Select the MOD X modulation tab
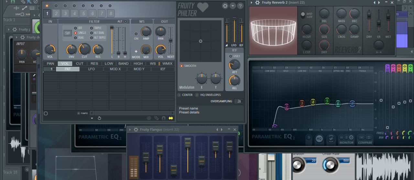Screen dimensions: 414x180 coord(115,69)
